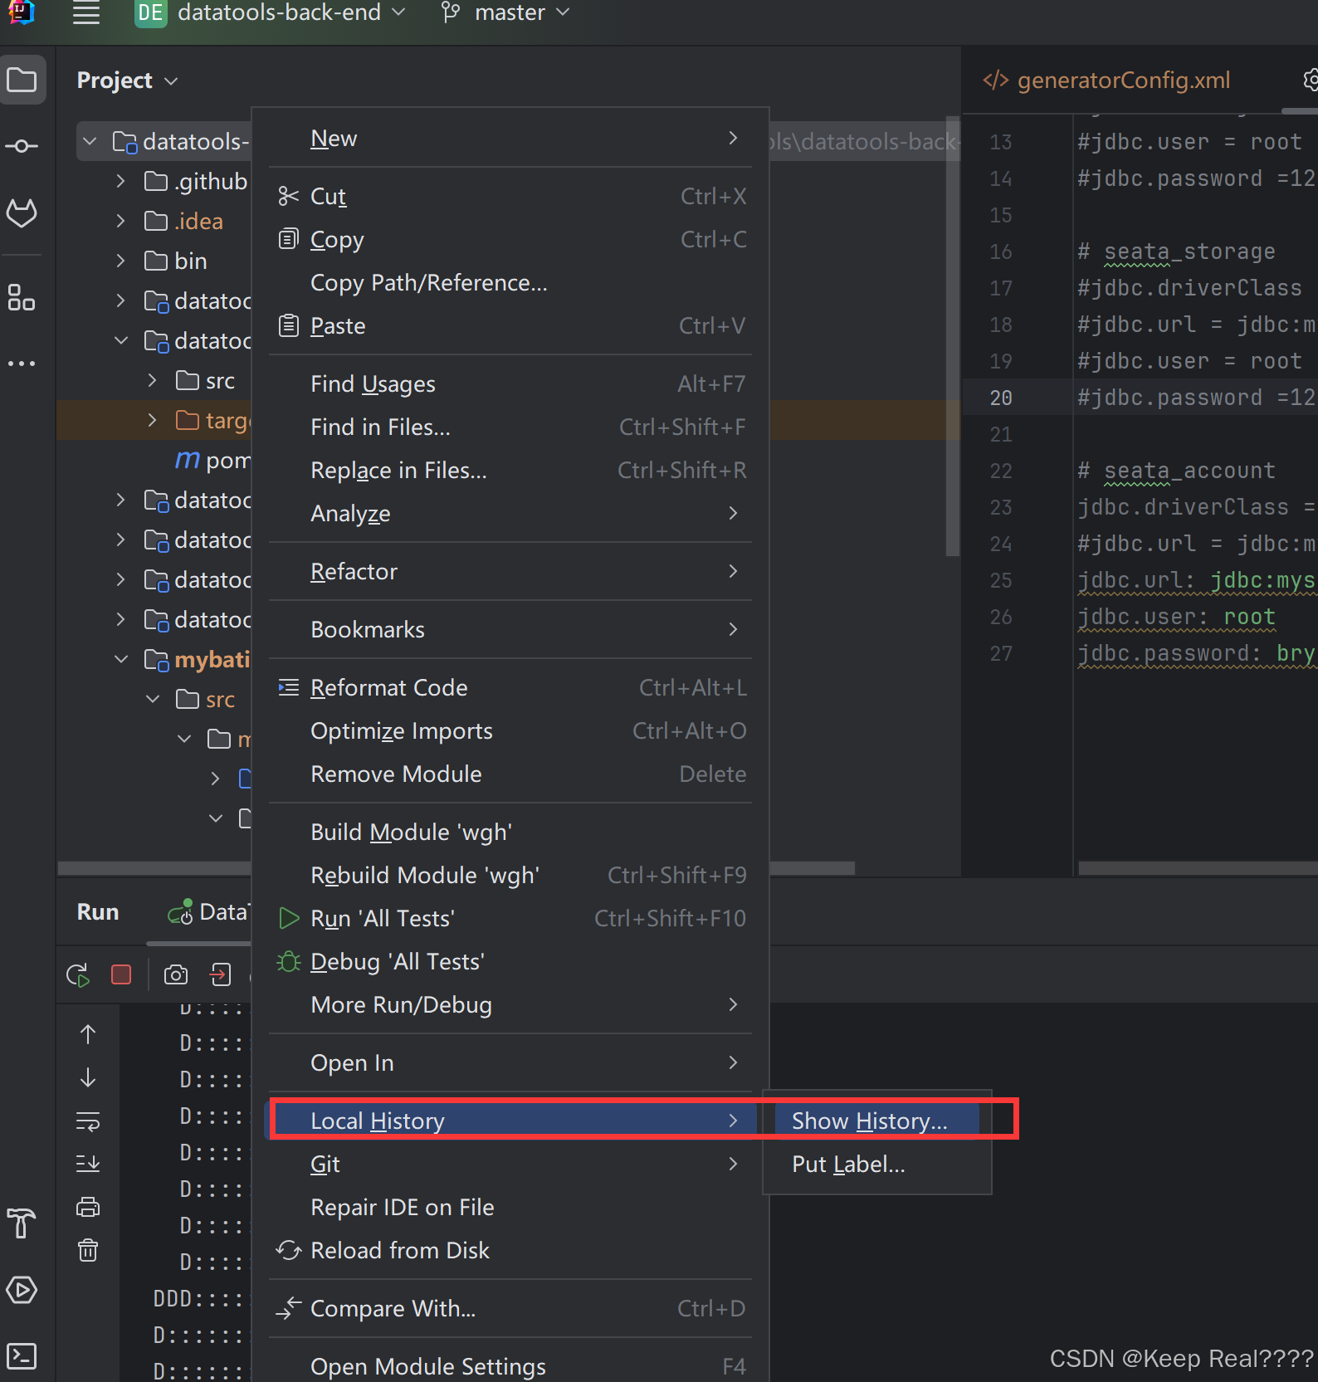Open the GitLab cat-face sidebar icon
Viewport: 1318px width, 1382px height.
click(x=22, y=213)
